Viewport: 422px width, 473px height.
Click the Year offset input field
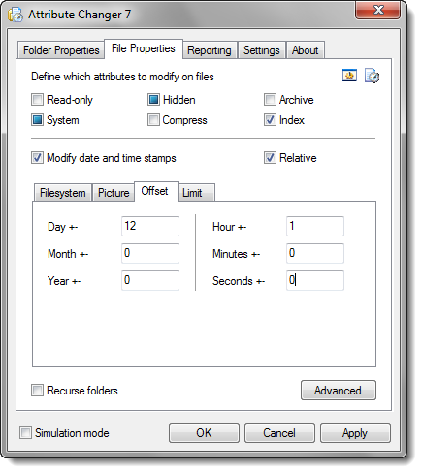[x=150, y=280]
